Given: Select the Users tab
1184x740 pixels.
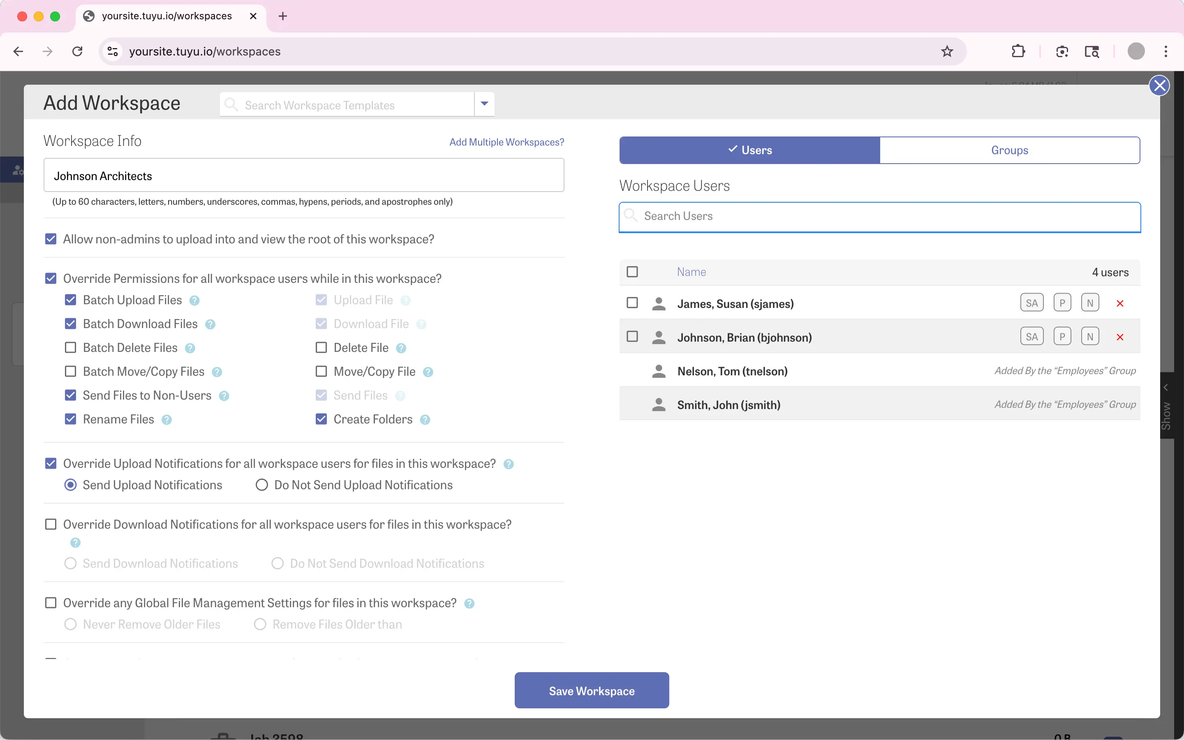Looking at the screenshot, I should (749, 150).
